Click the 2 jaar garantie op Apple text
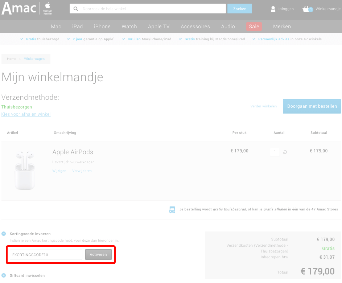 (x=93, y=39)
